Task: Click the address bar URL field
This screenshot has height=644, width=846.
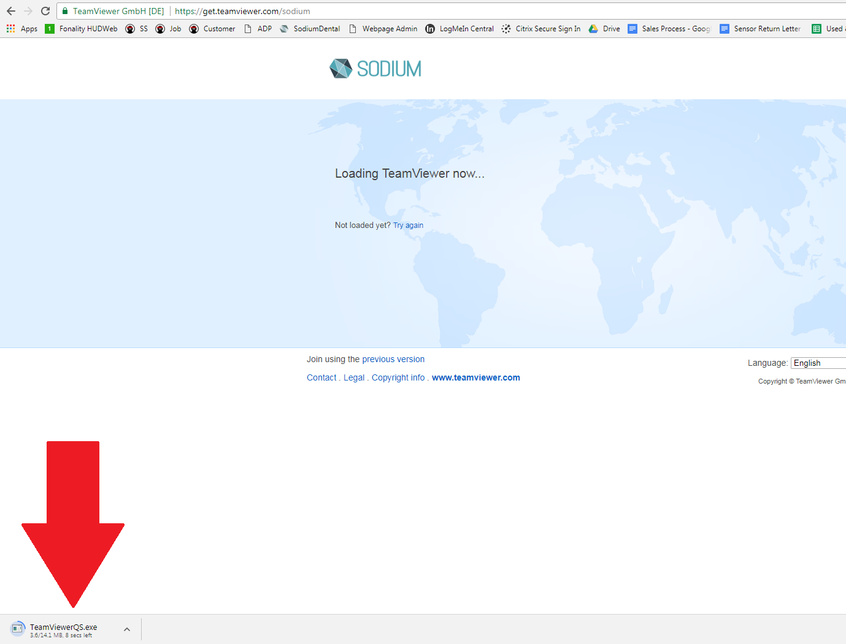Action: click(x=429, y=11)
